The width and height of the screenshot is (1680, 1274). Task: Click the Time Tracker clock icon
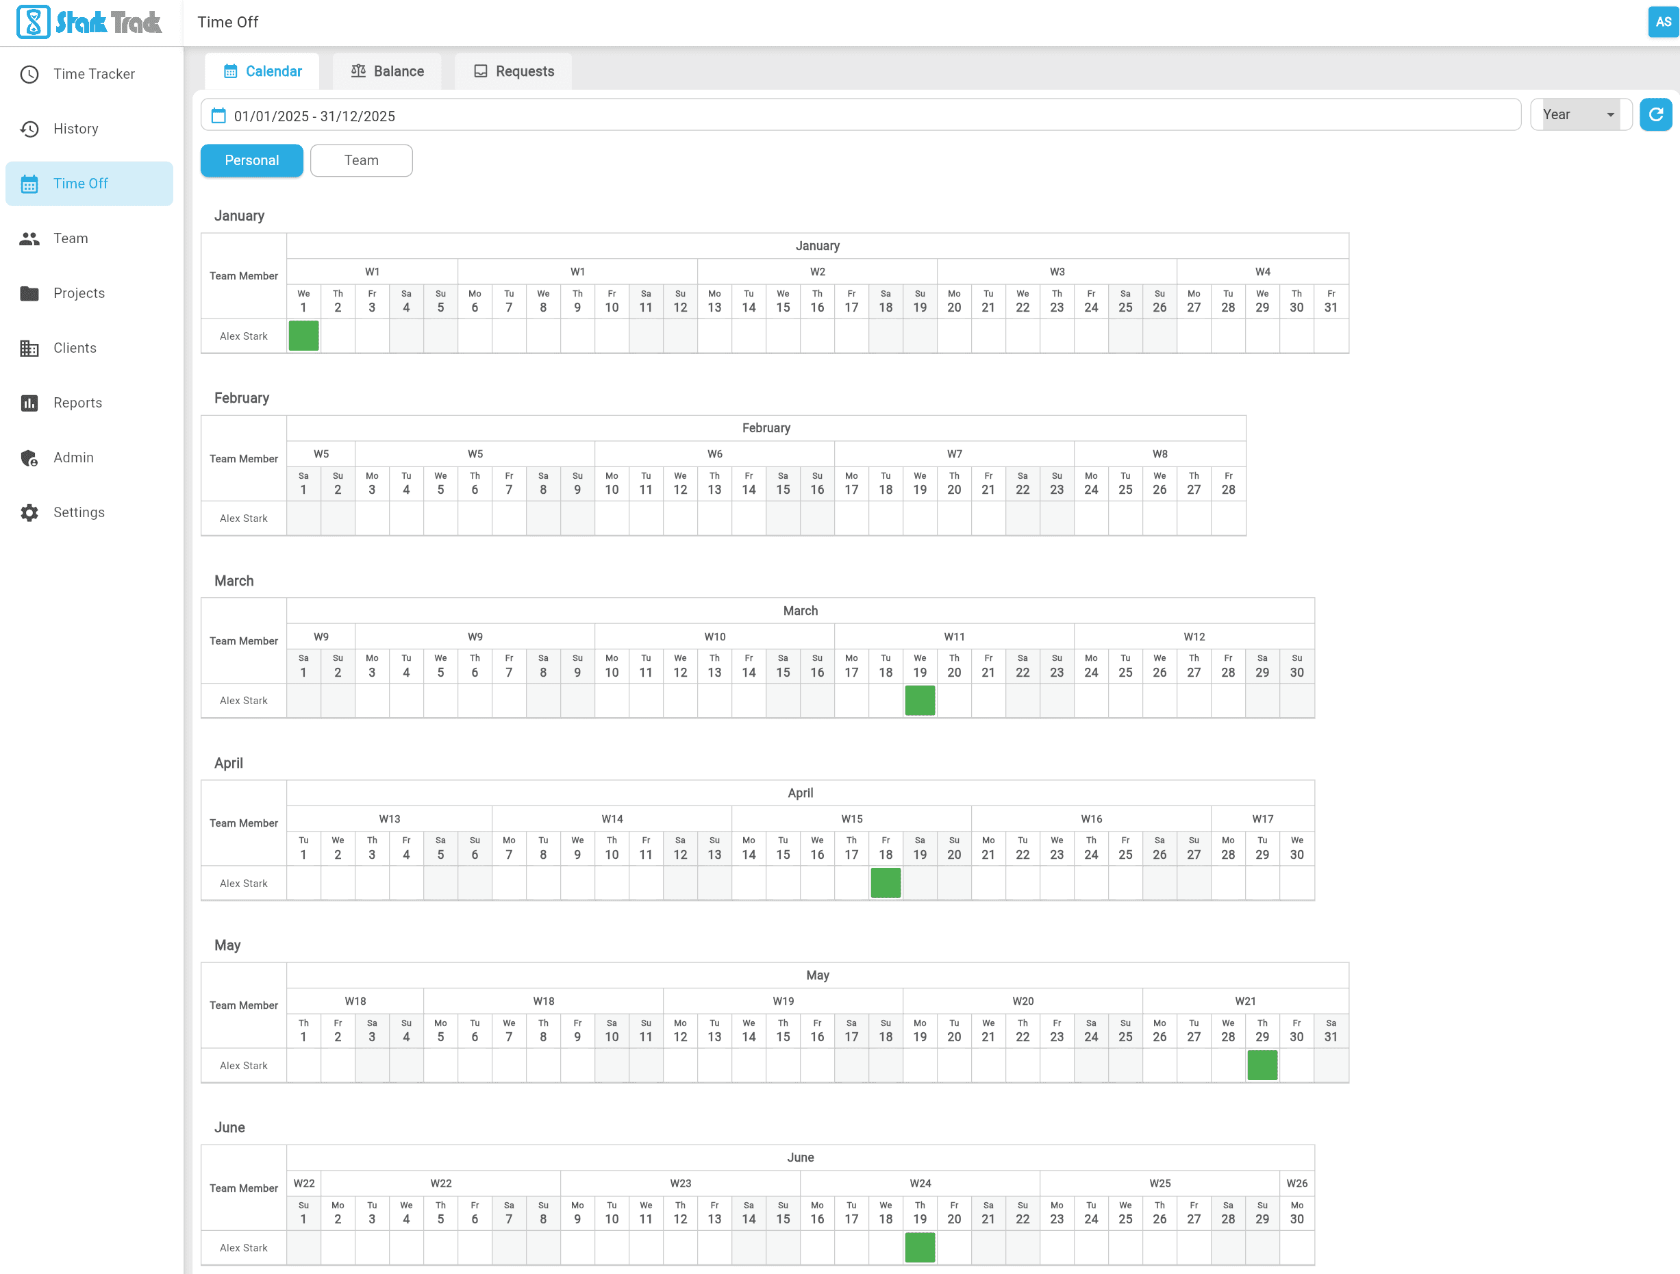click(x=29, y=75)
